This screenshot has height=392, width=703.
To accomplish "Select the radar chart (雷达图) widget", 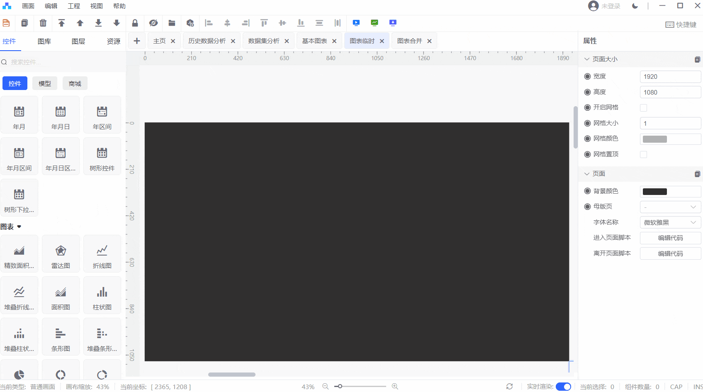I will [x=61, y=254].
